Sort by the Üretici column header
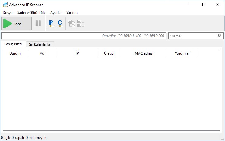The height and width of the screenshot is (141, 225). [109, 53]
